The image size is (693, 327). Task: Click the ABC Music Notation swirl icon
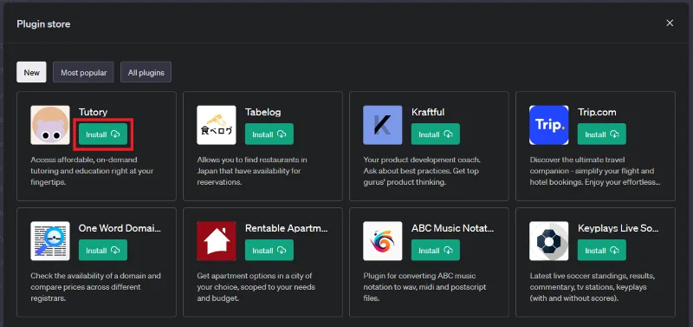(383, 241)
